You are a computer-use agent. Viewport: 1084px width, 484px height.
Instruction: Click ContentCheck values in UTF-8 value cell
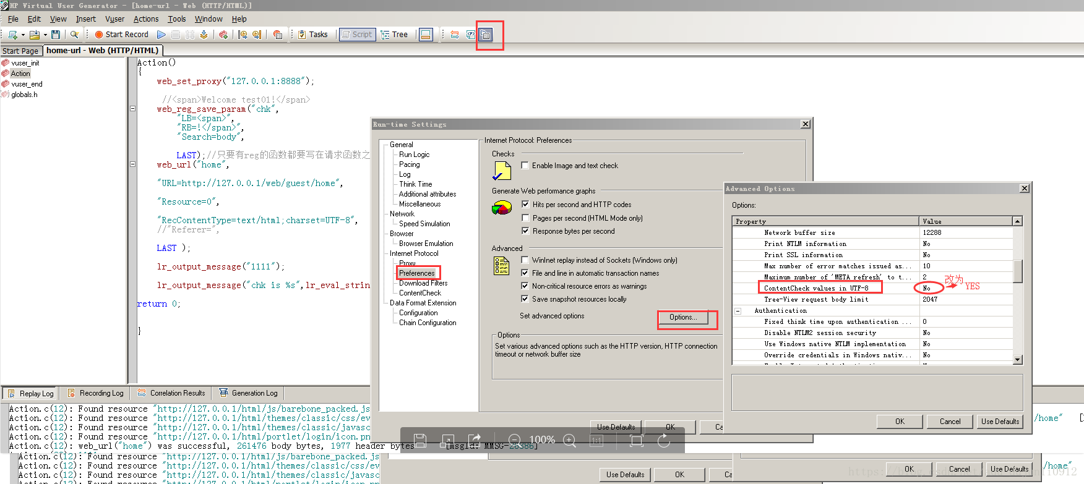coord(965,288)
